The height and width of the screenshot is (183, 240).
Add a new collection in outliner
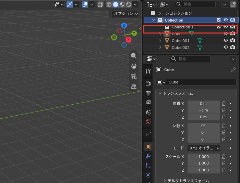233,4
